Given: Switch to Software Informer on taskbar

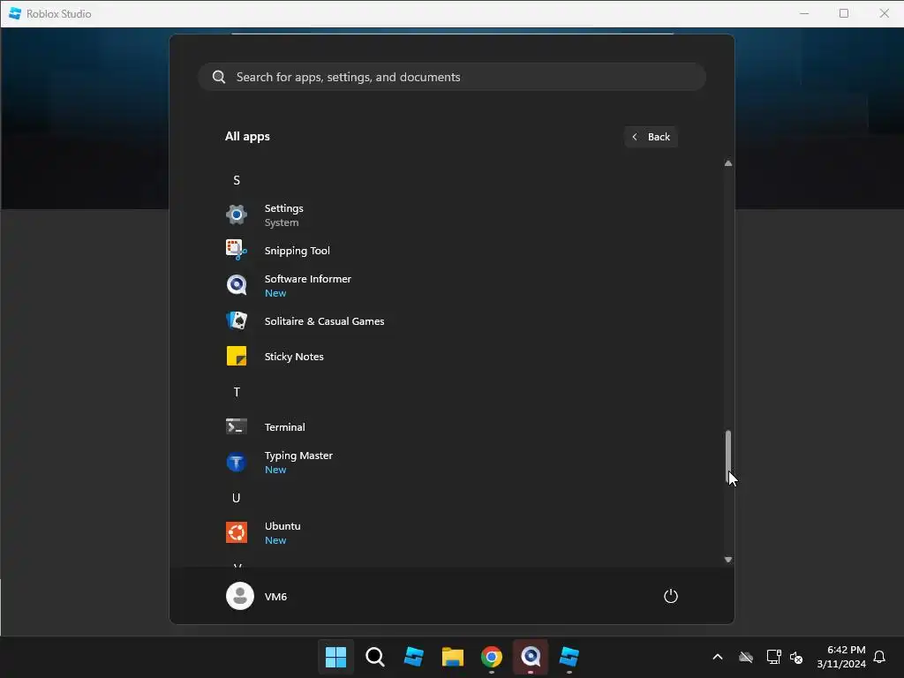Looking at the screenshot, I should point(531,657).
